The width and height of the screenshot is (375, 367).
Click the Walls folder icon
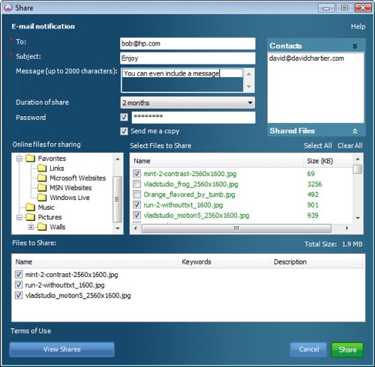[42, 227]
